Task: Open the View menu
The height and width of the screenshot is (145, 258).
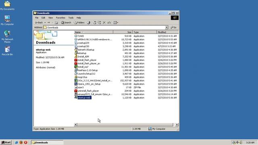Action: click(x=50, y=18)
